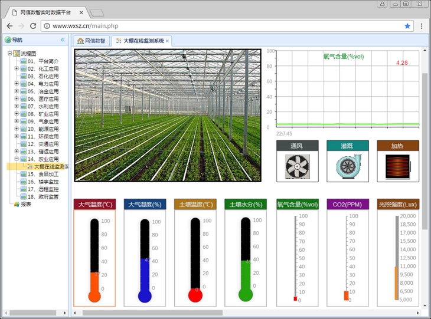Click the CO2 linear gauge bar
The image size is (431, 319).
coord(347,258)
